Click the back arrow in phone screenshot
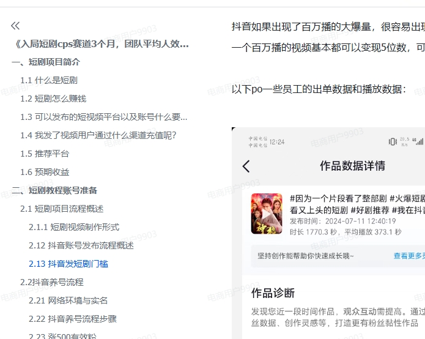This screenshot has width=425, height=339. pyautogui.click(x=246, y=166)
